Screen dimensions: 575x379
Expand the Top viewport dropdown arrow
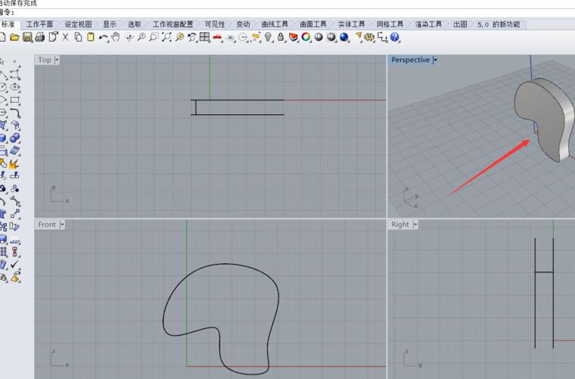click(57, 60)
